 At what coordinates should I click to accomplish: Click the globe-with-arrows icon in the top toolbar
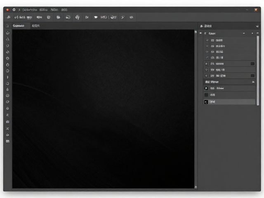[x=78, y=17]
